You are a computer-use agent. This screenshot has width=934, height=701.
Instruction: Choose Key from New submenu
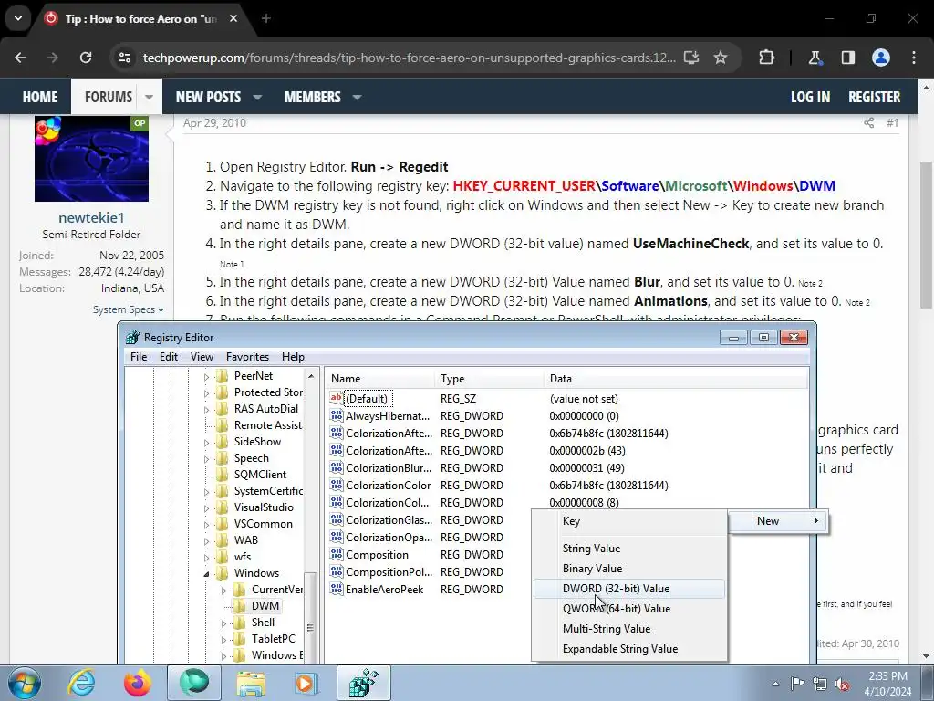pos(629,521)
